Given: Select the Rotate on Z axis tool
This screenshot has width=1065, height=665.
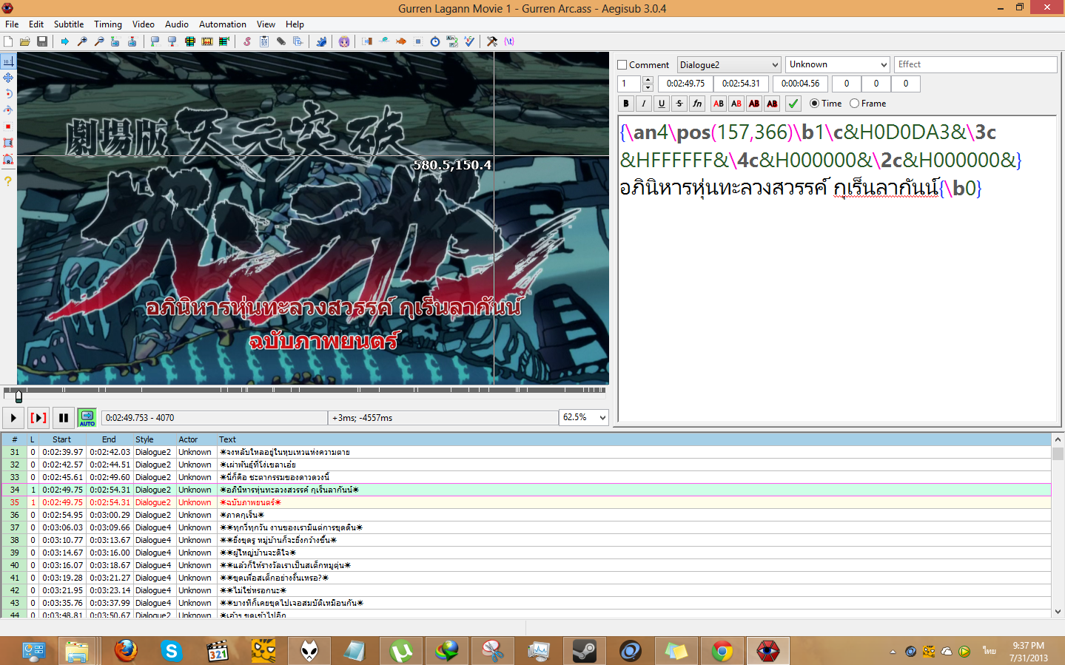Looking at the screenshot, I should pos(8,94).
